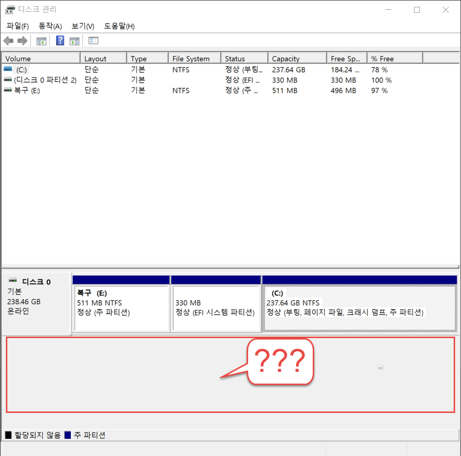The image size is (461, 456).
Task: Click the 주 파티션 legend label
Action: click(x=90, y=435)
